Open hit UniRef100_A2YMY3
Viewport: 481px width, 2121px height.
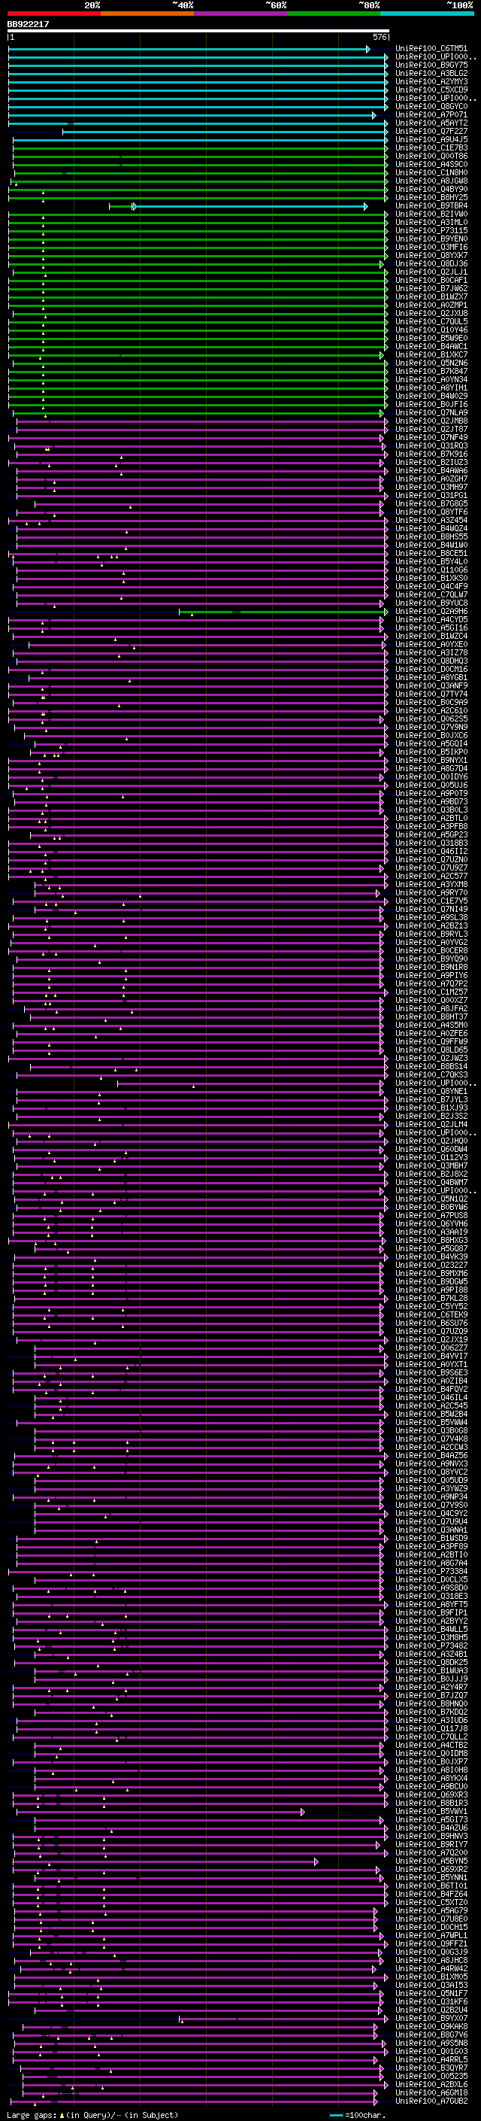click(x=431, y=81)
